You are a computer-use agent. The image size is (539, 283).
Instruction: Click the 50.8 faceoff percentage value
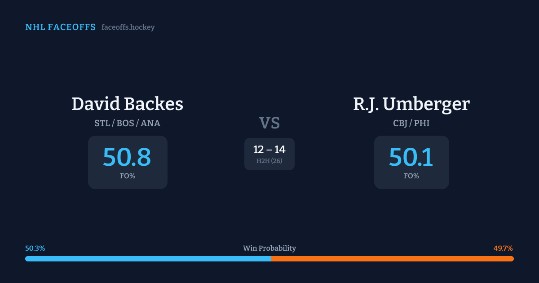pyautogui.click(x=127, y=157)
